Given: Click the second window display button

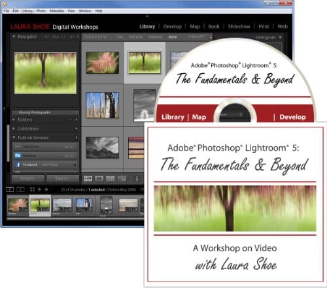Looking at the screenshot, I should pyautogui.click(x=20, y=189).
